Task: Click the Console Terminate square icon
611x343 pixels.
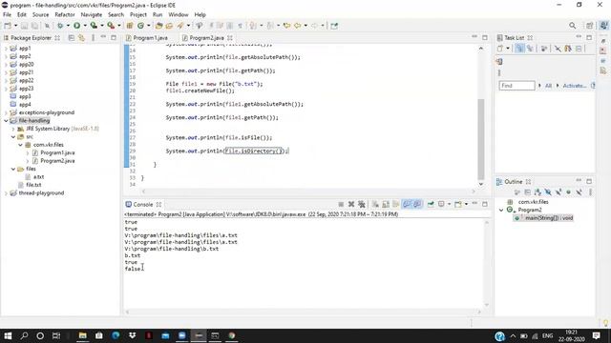Action: 341,204
